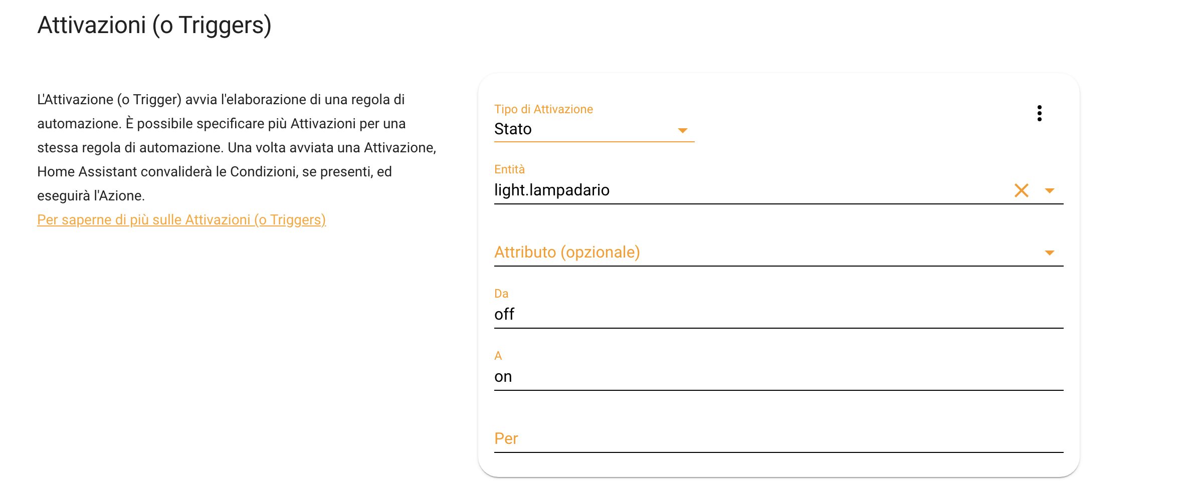Expand the Entità dropdown arrow

tap(1049, 191)
